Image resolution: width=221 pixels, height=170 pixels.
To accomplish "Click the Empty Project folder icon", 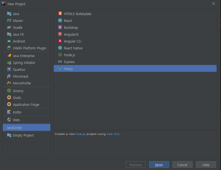I will [x=9, y=135].
